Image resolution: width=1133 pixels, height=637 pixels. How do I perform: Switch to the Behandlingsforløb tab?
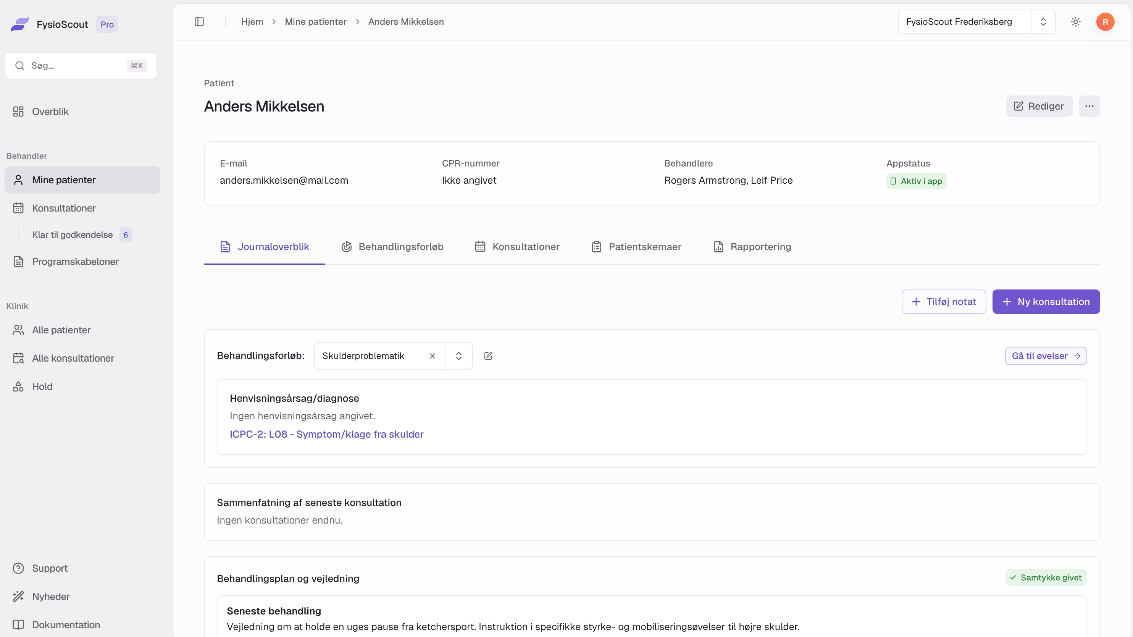click(392, 246)
